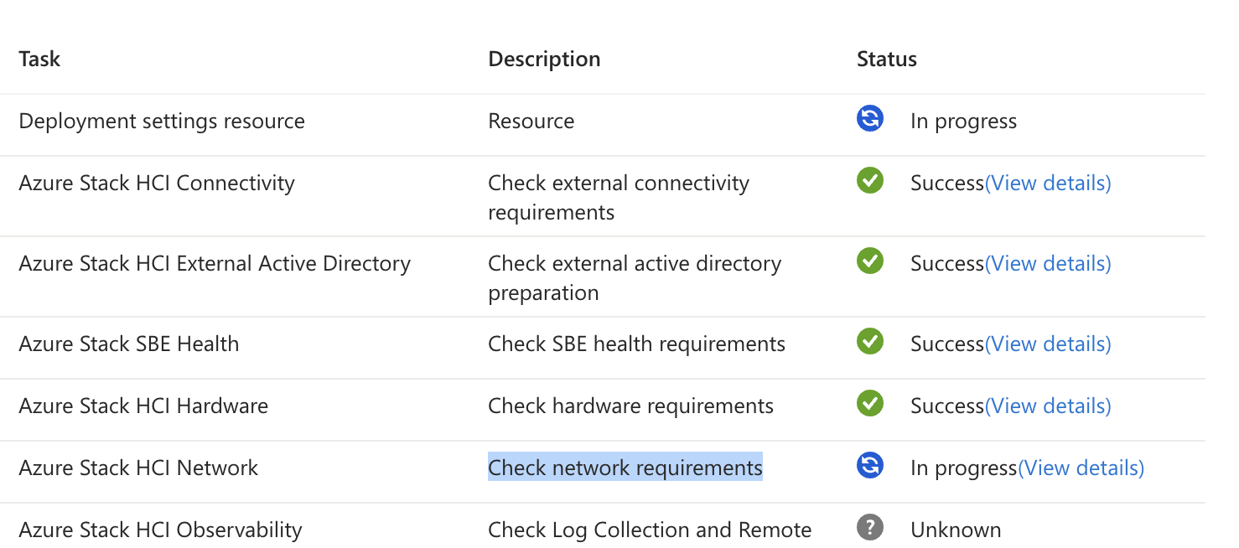Click the Unknown question mark icon for Observability

click(x=870, y=527)
